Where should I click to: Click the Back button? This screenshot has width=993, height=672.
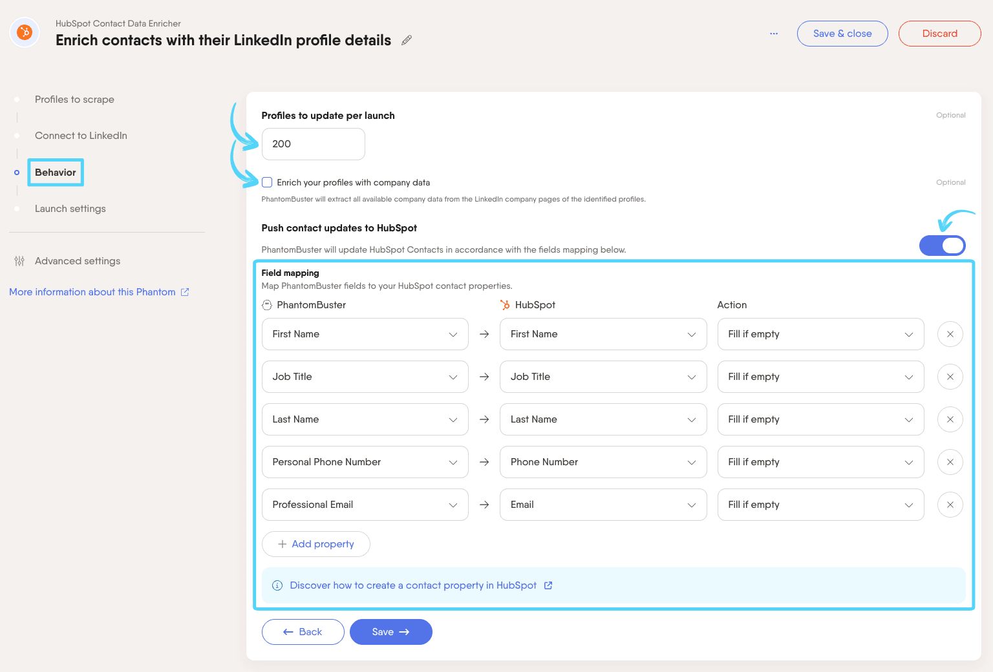click(x=303, y=632)
